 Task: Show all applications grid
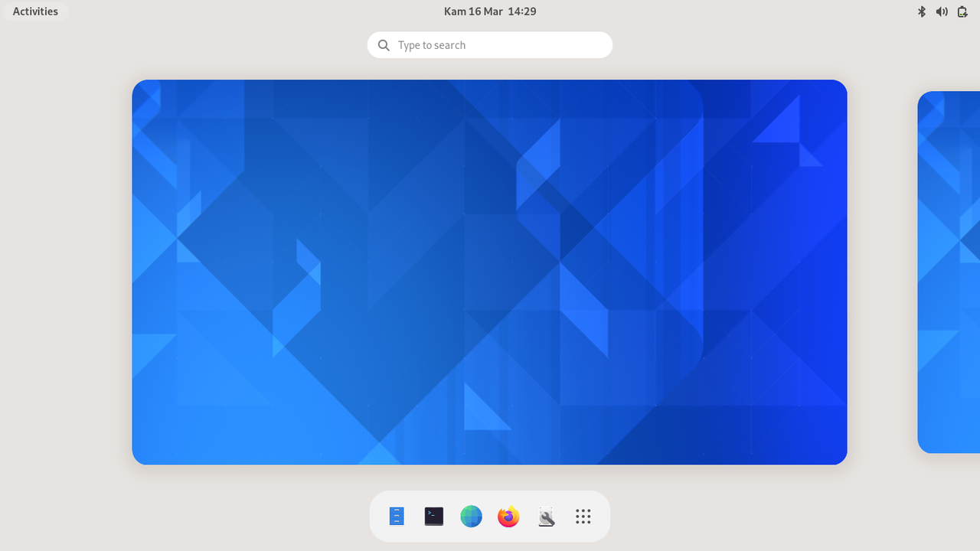click(x=583, y=517)
